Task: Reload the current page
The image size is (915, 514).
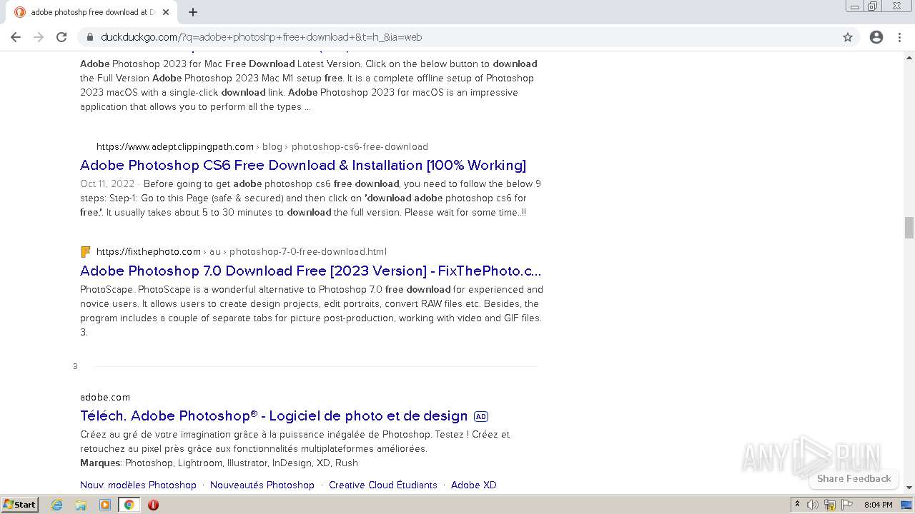Action: (x=61, y=37)
